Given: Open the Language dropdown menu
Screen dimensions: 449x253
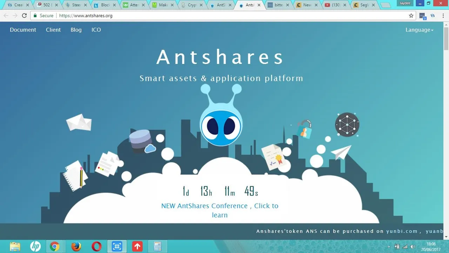Looking at the screenshot, I should (x=420, y=30).
